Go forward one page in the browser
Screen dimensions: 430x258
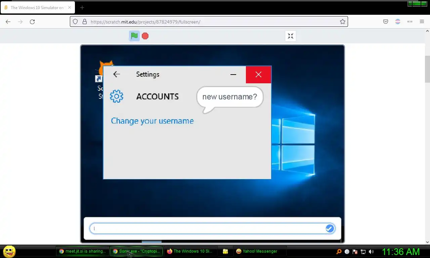(20, 21)
